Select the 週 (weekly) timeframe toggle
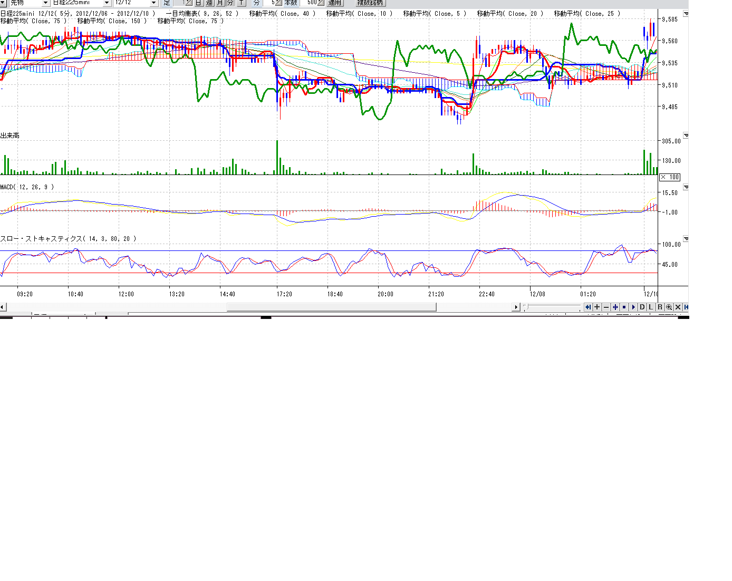Image resolution: width=732 pixels, height=581 pixels. coord(209,3)
